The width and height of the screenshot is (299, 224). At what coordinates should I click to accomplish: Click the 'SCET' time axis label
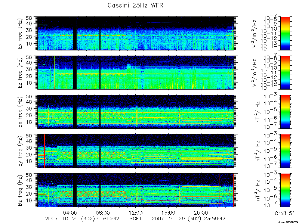click(136, 218)
